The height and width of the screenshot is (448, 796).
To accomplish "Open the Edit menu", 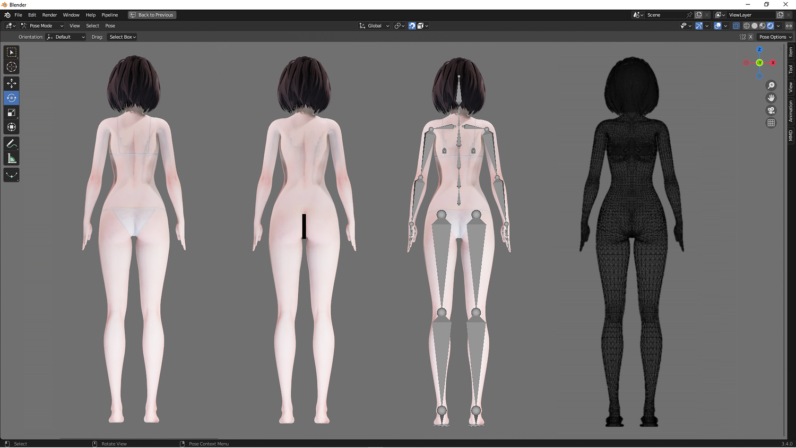I will [x=32, y=15].
